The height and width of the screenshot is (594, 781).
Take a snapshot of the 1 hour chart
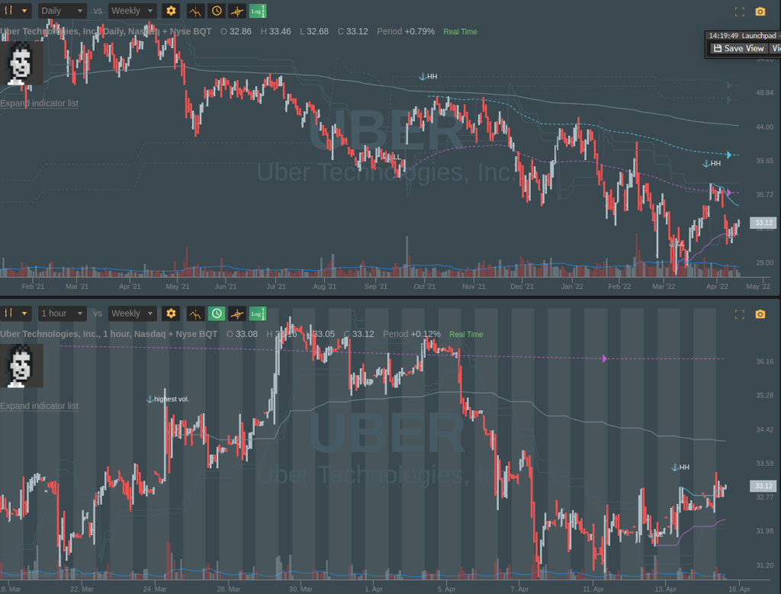point(760,314)
